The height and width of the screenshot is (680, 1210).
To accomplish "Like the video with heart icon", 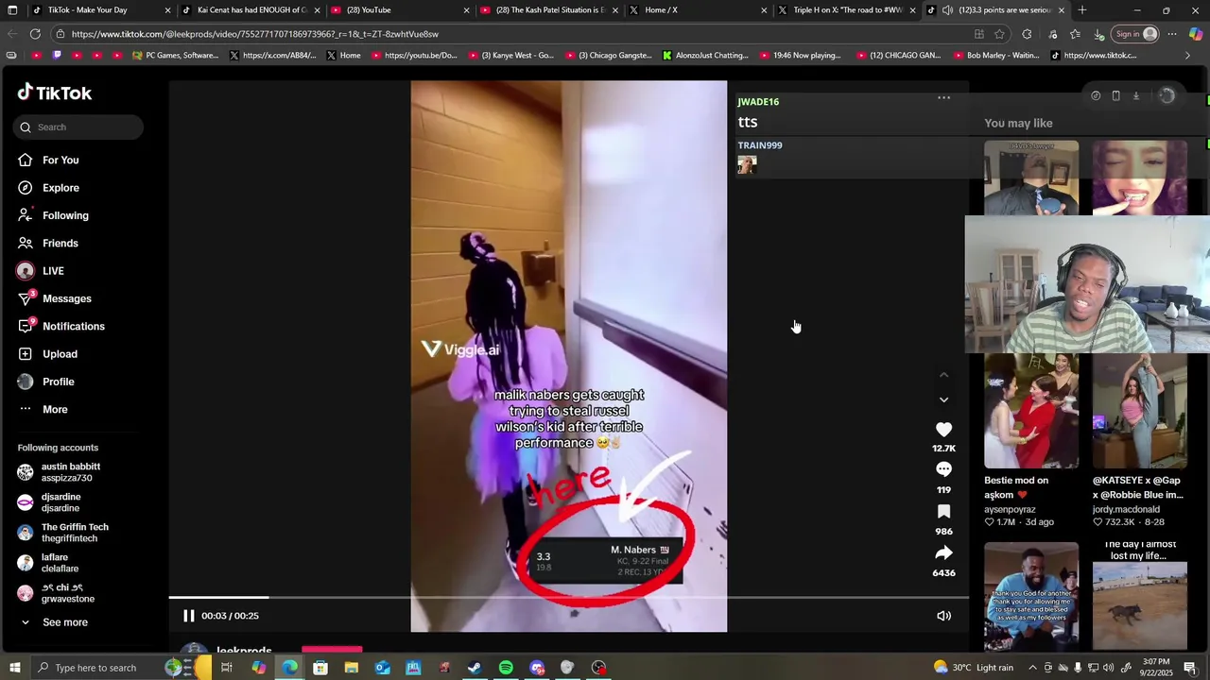I will point(943,430).
